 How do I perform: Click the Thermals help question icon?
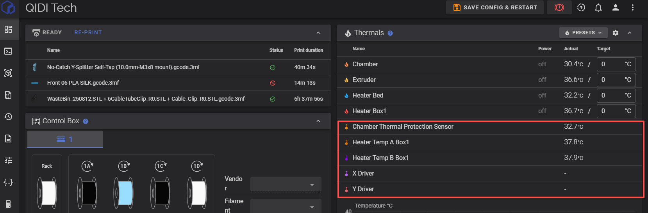pos(390,33)
